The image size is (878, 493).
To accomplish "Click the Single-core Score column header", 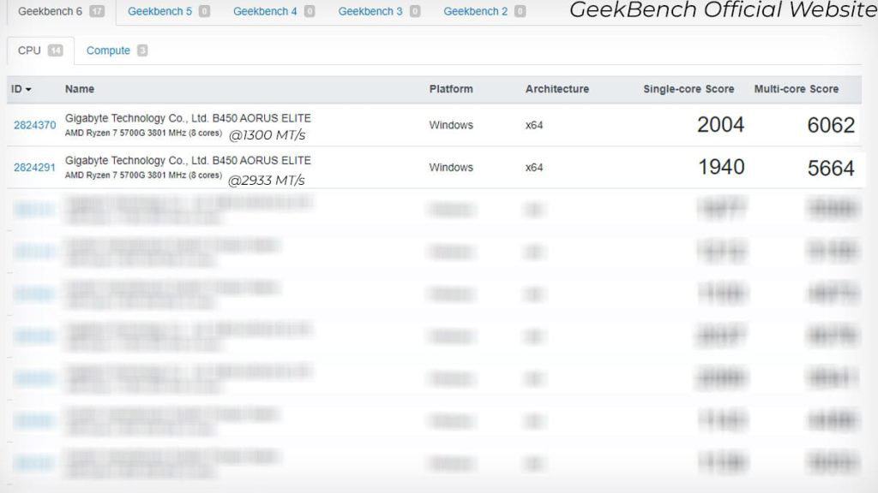I will 689,89.
